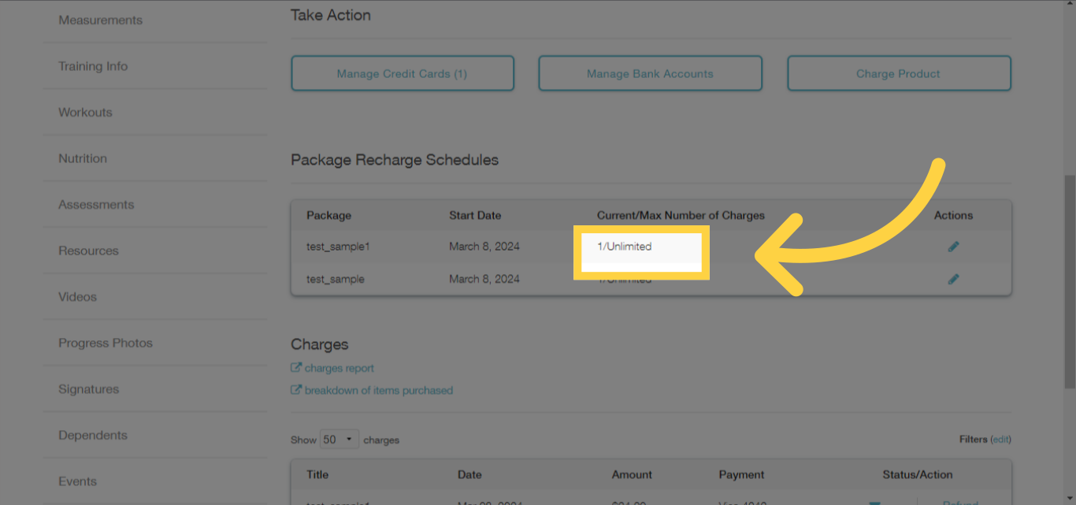This screenshot has height=505, width=1076.
Task: Click the external-link icon beside charges report
Action: [296, 368]
